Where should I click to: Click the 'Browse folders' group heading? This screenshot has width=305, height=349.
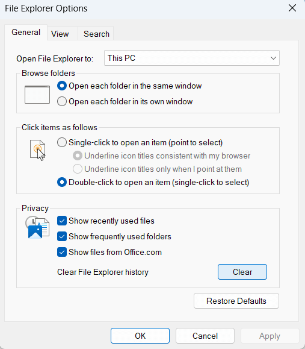click(x=48, y=73)
